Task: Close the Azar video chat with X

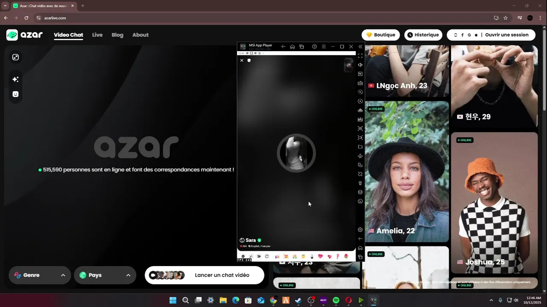Action: (x=242, y=61)
